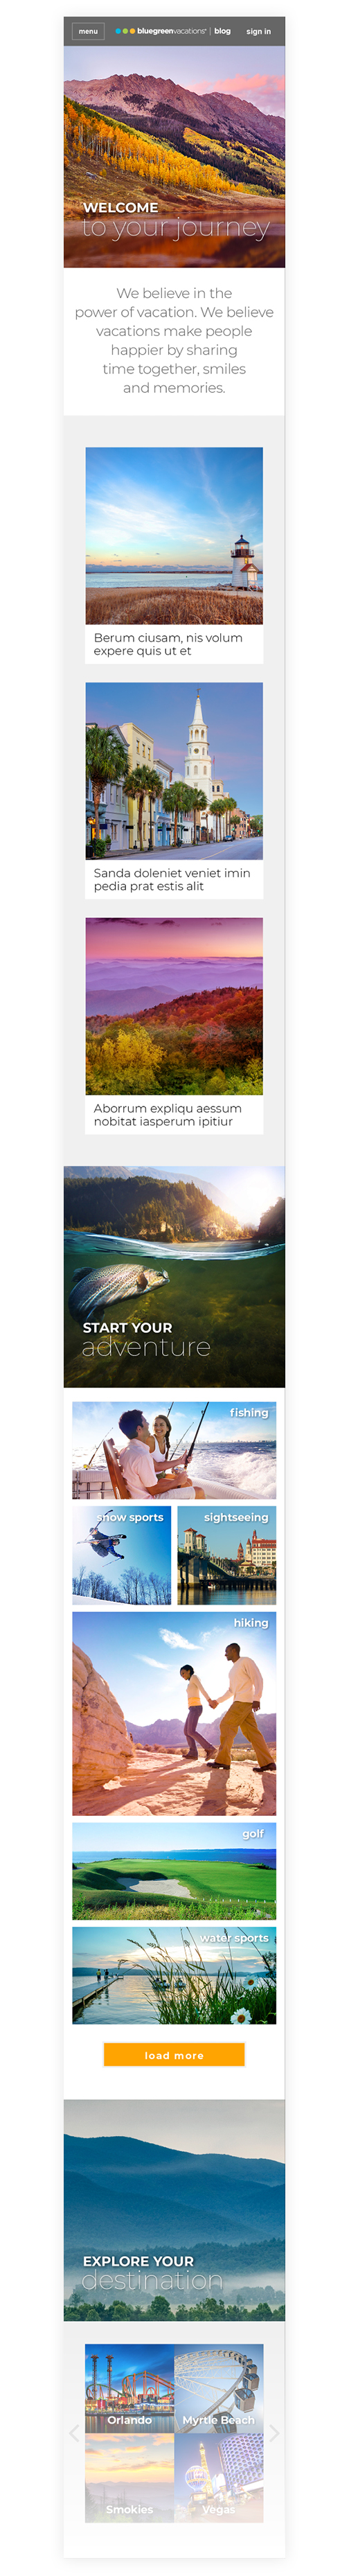349x2576 pixels.
Task: Open the purple mountain sunset card
Action: click(174, 1025)
